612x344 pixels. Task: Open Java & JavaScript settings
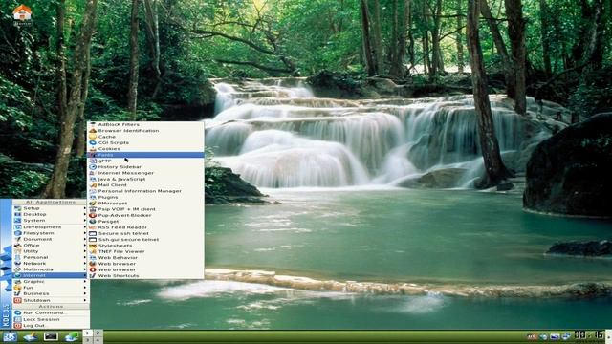[145, 179]
